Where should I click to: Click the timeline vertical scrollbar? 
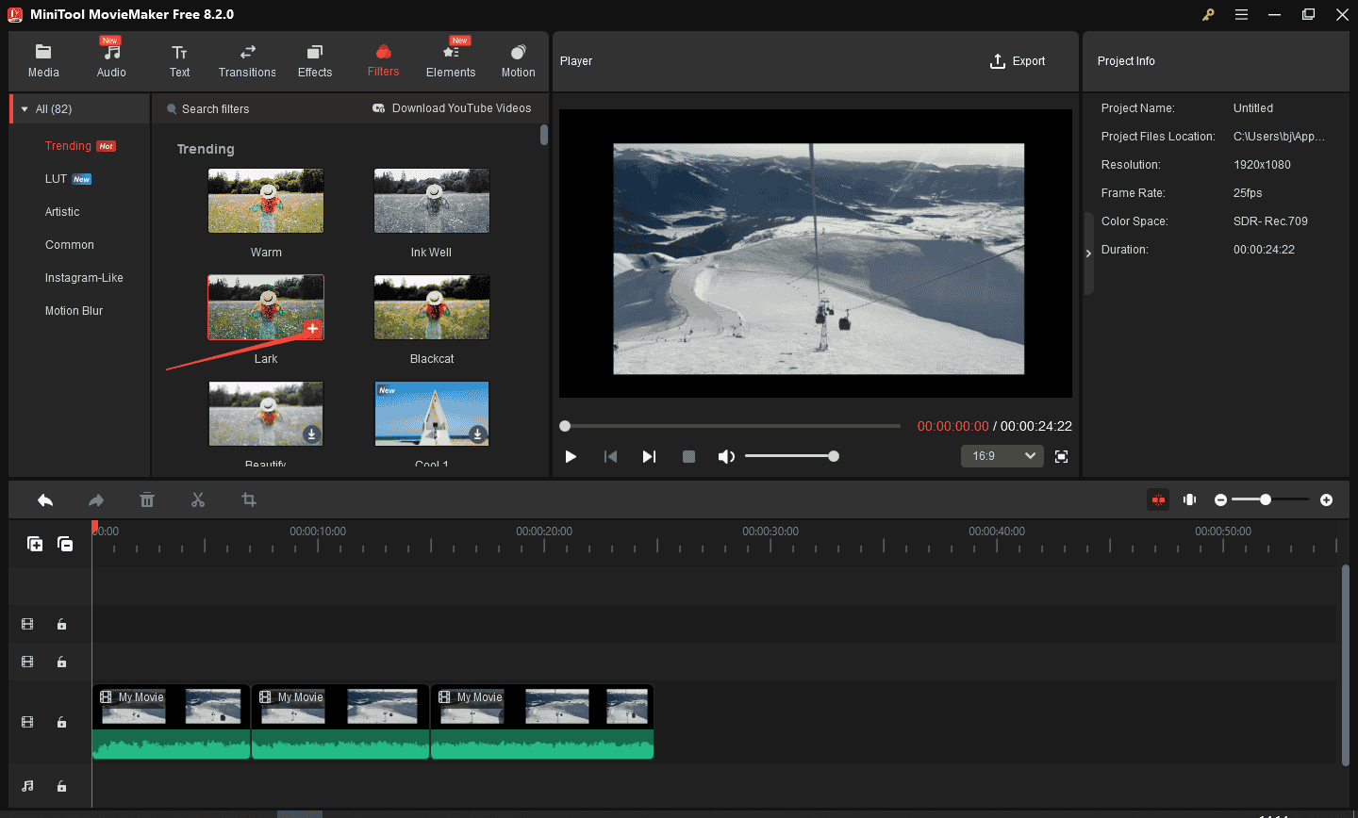coord(1345,664)
